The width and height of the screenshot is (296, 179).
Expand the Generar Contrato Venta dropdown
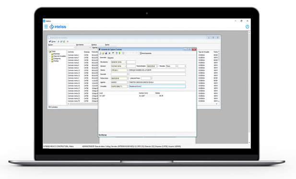pos(125,66)
